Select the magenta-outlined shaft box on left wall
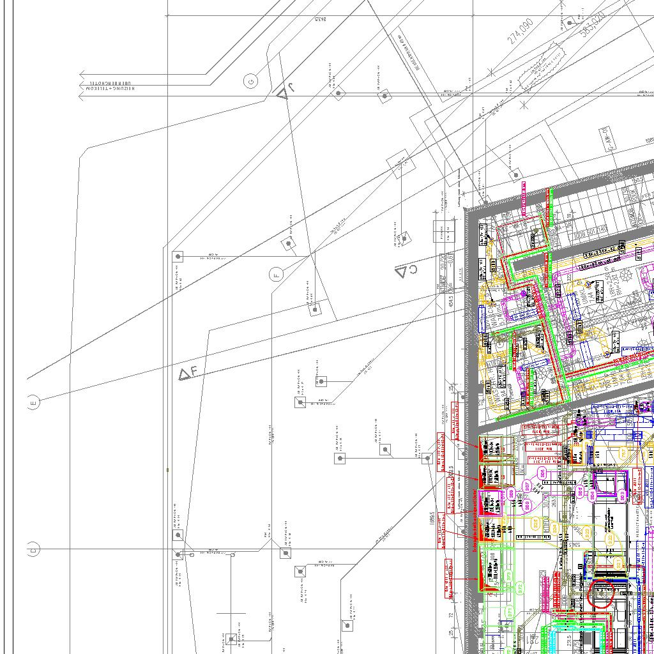The width and height of the screenshot is (654, 654). (490, 505)
